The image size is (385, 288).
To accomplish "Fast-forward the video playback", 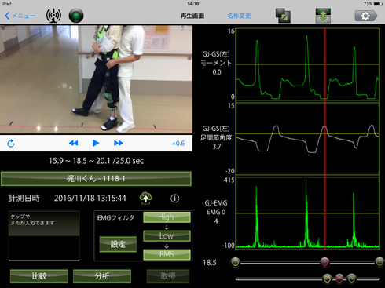I will tap(119, 143).
